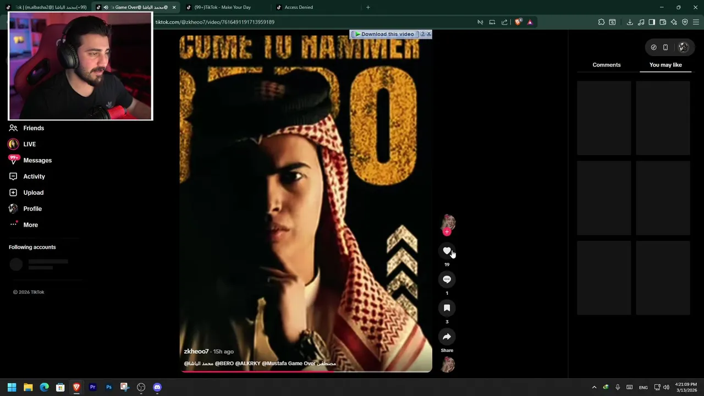
Task: Open File Explorer from taskbar
Action: pyautogui.click(x=28, y=387)
